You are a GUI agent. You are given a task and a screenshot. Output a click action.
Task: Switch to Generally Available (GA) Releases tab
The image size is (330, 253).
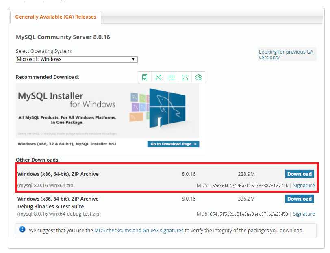tap(56, 17)
